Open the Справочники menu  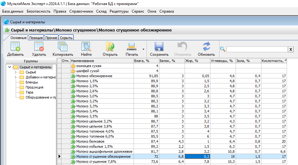point(82,11)
